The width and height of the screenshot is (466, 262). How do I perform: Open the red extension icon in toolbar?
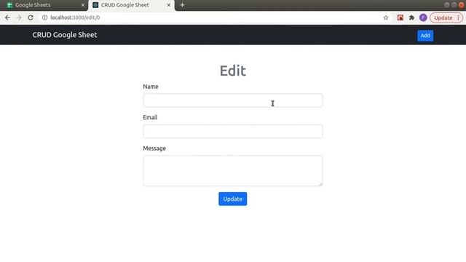click(x=400, y=17)
